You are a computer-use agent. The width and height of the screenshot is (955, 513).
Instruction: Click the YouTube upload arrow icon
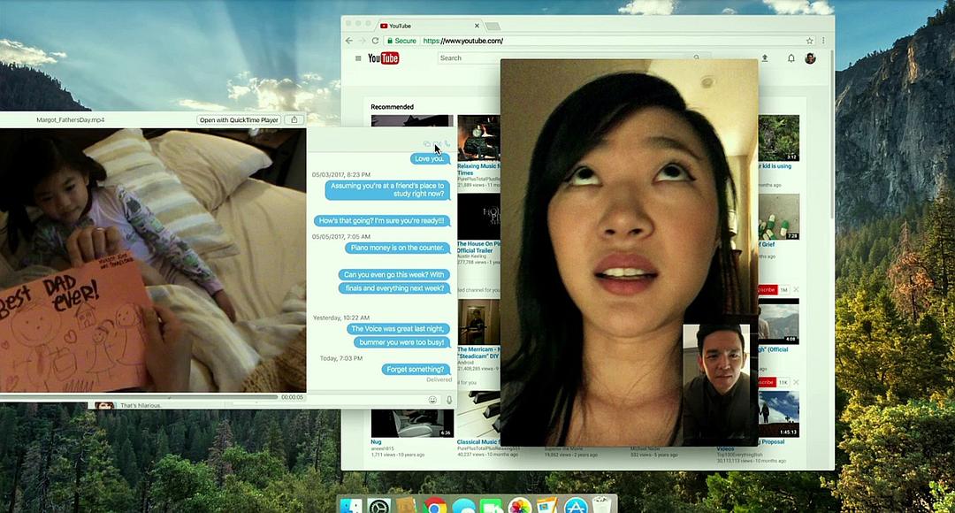point(765,58)
